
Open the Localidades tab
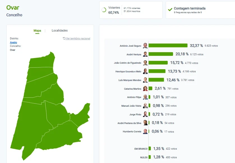pyautogui.click(x=60, y=30)
